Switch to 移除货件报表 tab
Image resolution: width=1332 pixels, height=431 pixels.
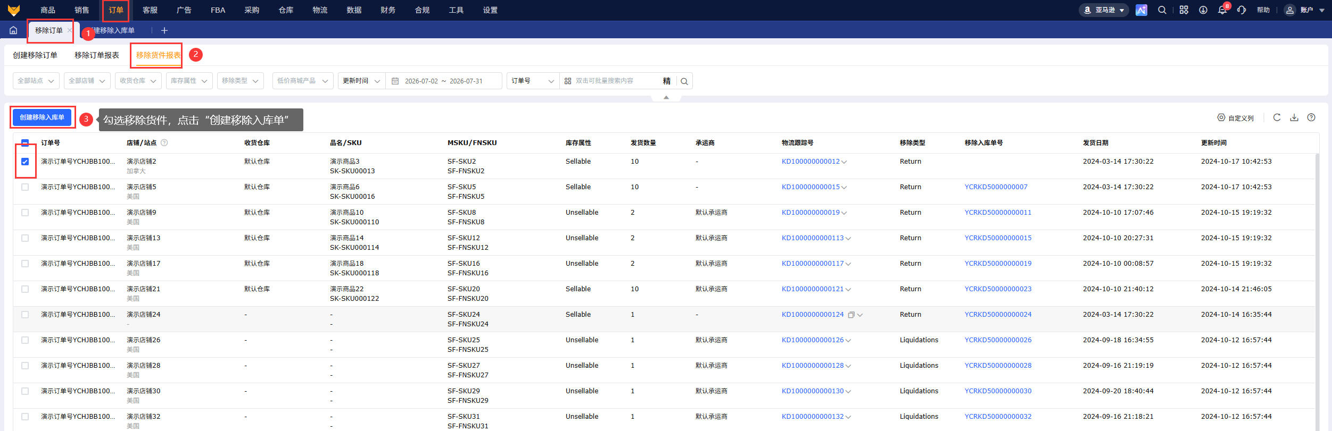tap(158, 55)
